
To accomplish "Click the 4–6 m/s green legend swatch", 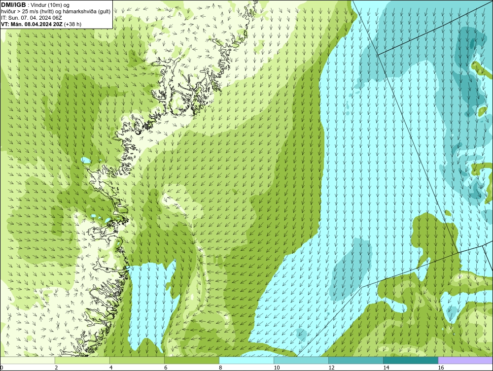I will point(137,360).
